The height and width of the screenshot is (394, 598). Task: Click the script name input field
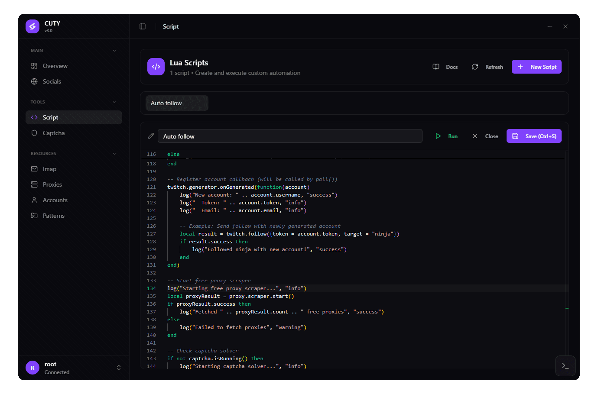290,136
